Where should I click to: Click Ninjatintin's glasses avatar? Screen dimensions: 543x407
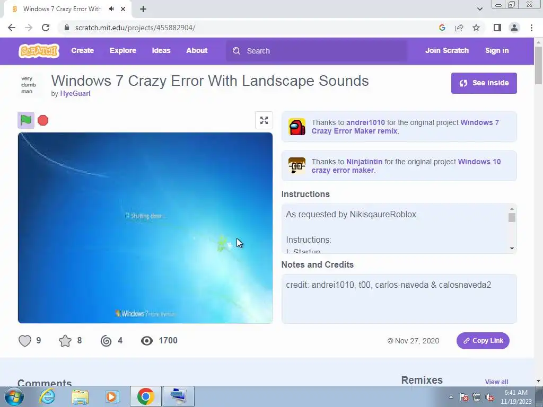point(297,166)
